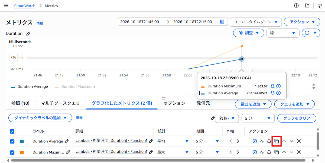The image size is (325, 163).
Task: Apply anomaly detection to Duration Average
Action: click(262, 141)
